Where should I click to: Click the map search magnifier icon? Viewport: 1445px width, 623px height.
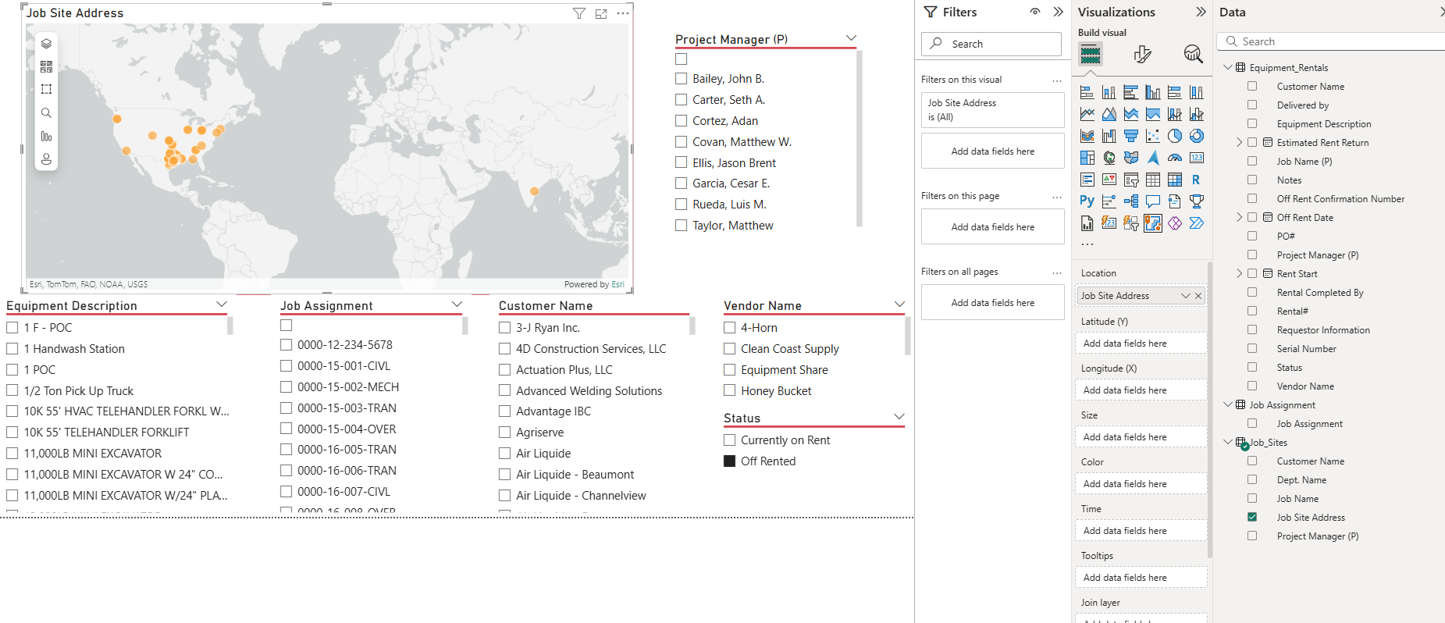(x=46, y=113)
